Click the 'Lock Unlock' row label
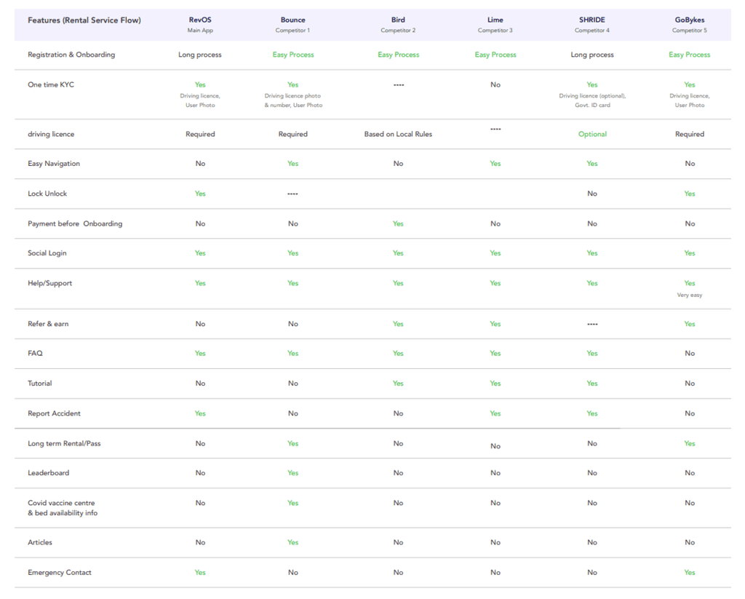This screenshot has height=599, width=745. (47, 194)
